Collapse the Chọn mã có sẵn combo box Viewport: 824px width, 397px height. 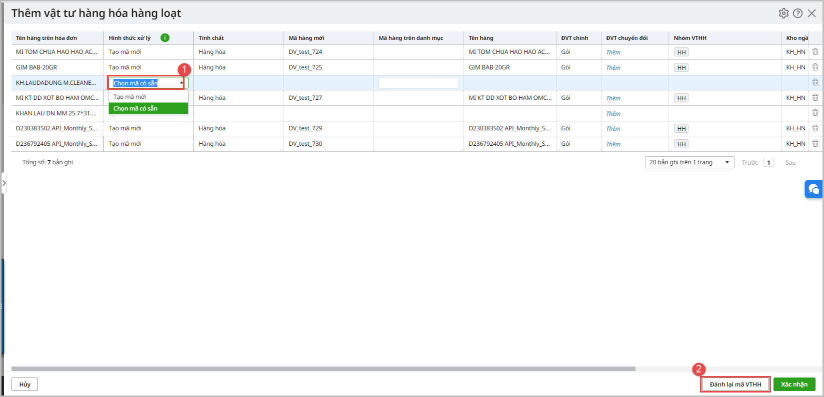[x=181, y=83]
